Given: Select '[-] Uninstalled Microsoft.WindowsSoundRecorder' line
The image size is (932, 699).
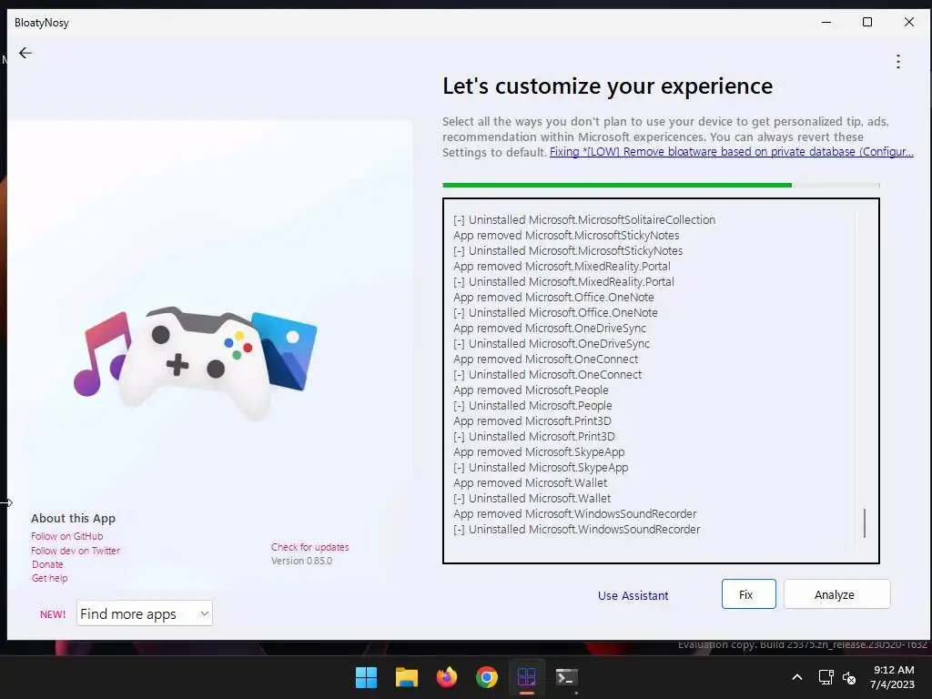Looking at the screenshot, I should tap(576, 529).
